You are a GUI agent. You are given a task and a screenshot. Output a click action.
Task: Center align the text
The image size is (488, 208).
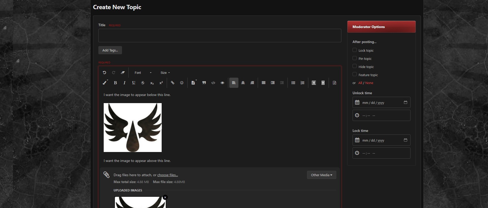click(x=243, y=83)
